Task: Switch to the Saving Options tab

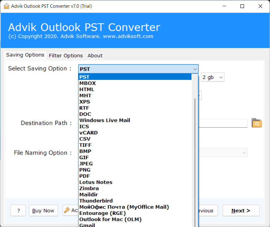Action: (x=25, y=55)
